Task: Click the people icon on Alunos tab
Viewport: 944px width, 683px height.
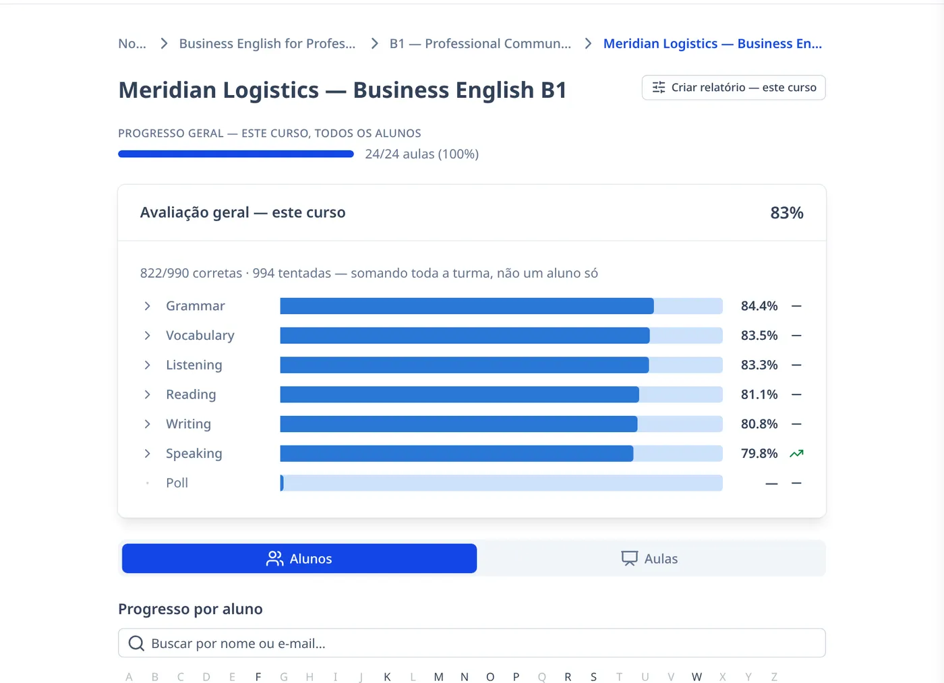Action: coord(274,558)
